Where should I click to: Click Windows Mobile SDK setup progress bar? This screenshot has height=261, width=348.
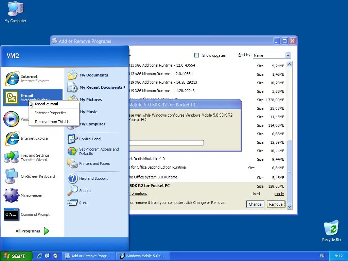[x=166, y=143]
